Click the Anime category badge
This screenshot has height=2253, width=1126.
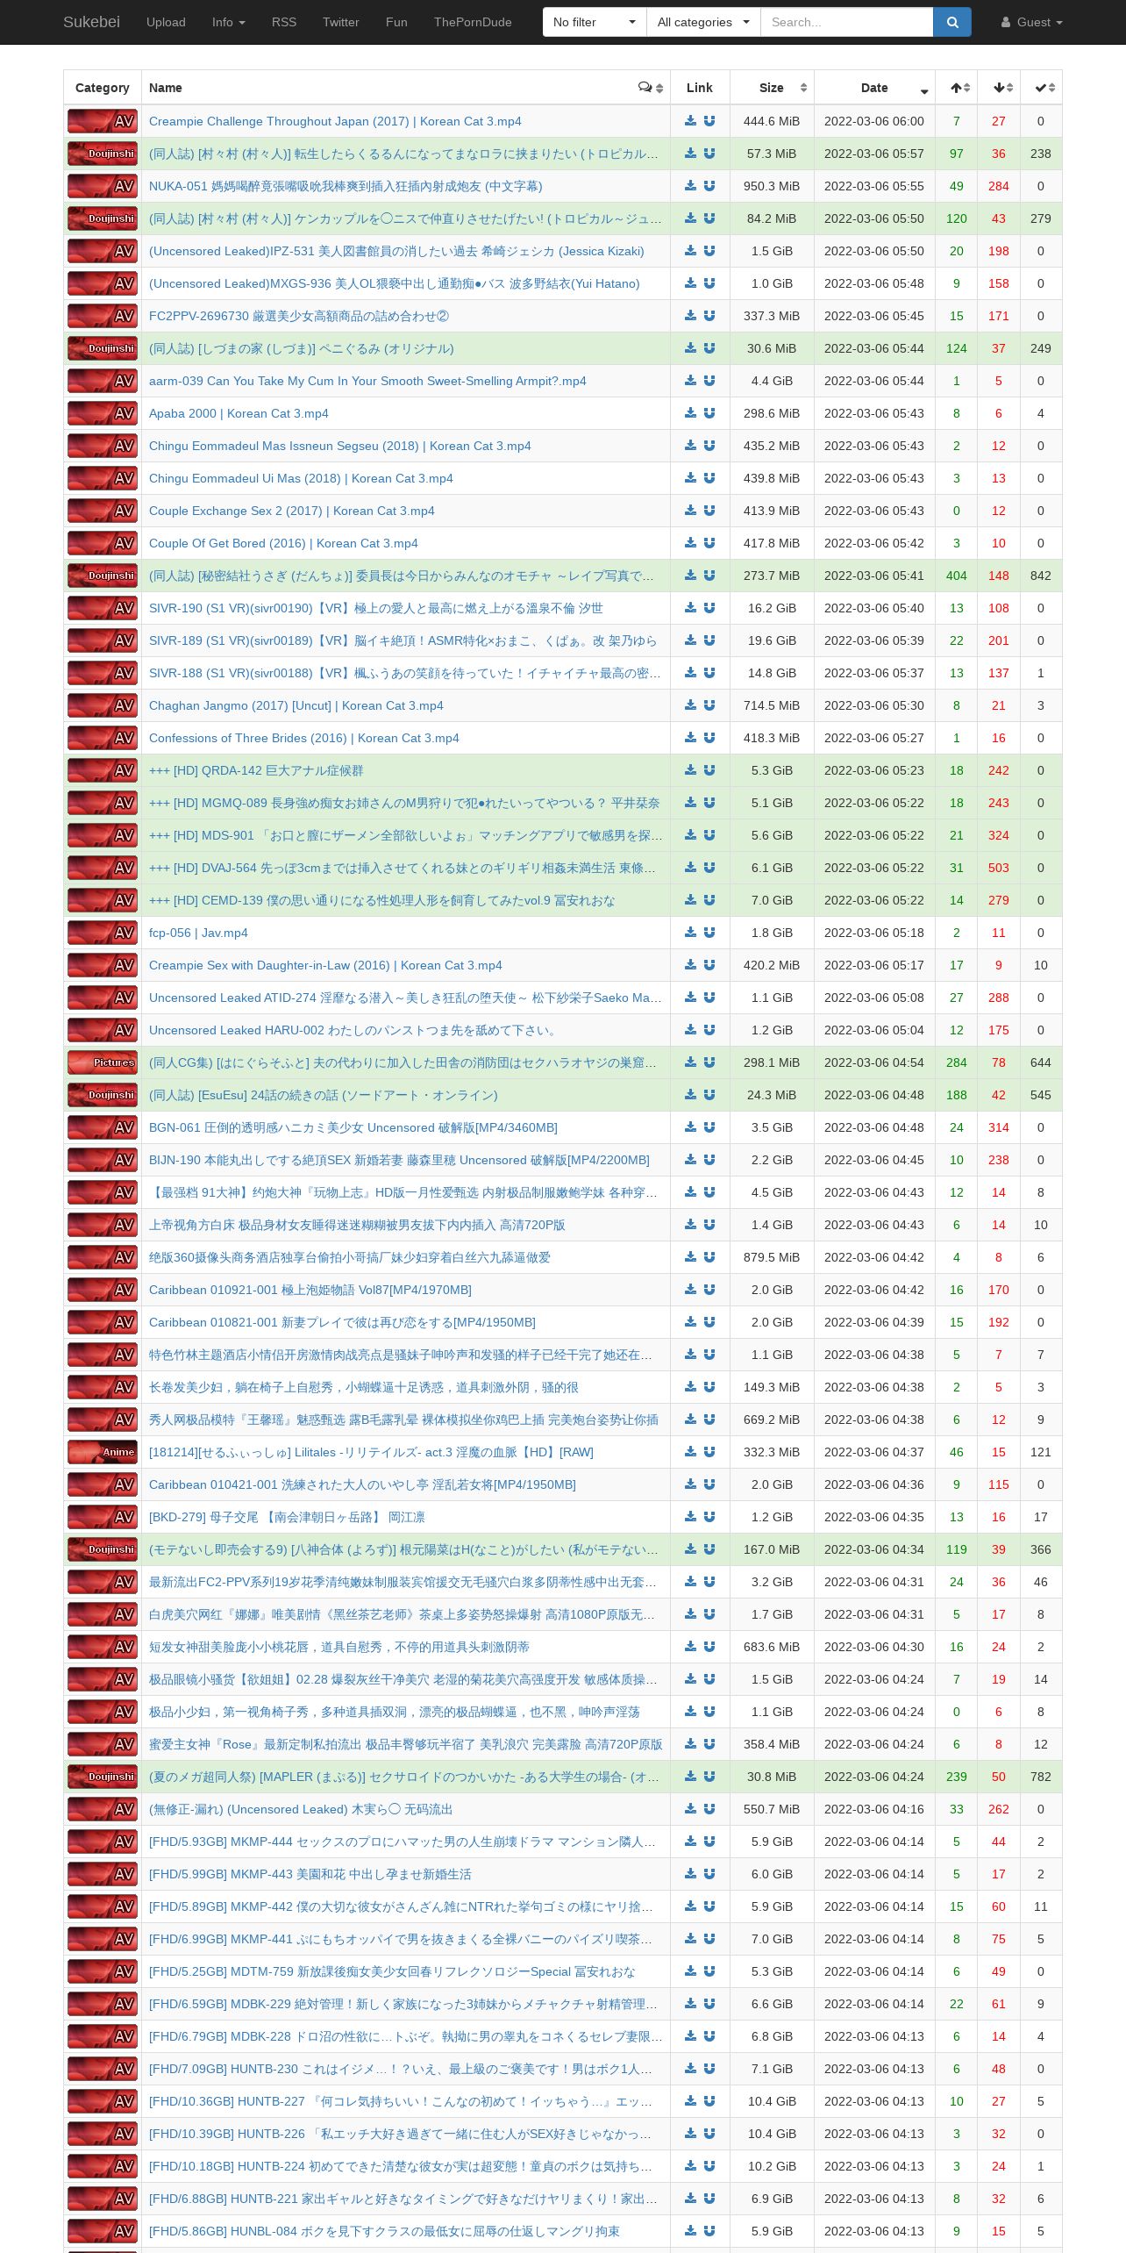(x=103, y=1452)
